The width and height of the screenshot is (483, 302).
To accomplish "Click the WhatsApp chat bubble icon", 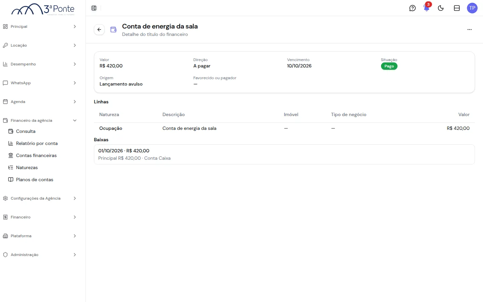I will pos(5,83).
